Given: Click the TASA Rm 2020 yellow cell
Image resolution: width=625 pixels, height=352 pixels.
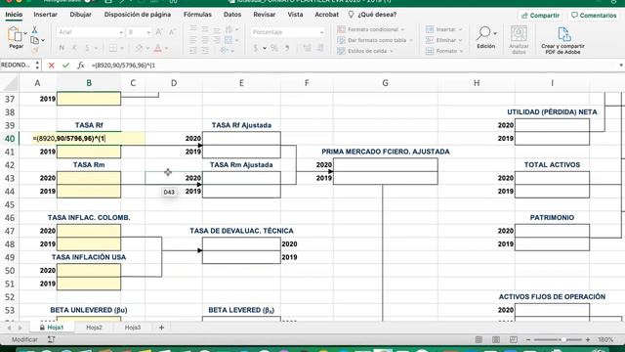Looking at the screenshot, I should pyautogui.click(x=89, y=178).
